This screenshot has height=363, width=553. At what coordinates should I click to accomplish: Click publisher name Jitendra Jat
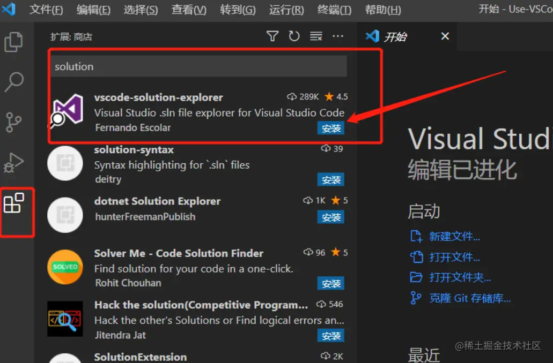(120, 335)
